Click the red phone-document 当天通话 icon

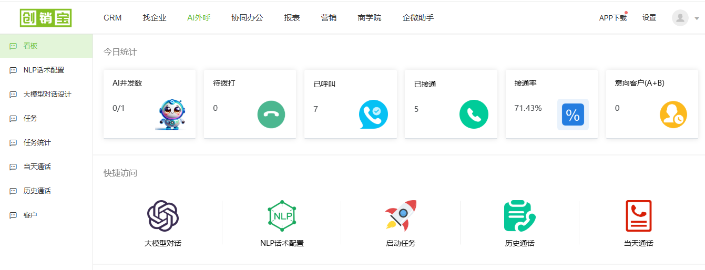click(x=639, y=216)
